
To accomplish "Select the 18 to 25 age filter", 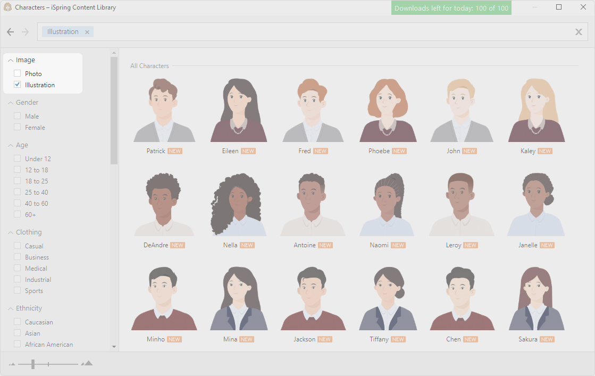I will (18, 181).
